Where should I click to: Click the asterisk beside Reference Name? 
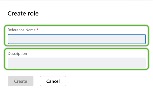[38, 29]
